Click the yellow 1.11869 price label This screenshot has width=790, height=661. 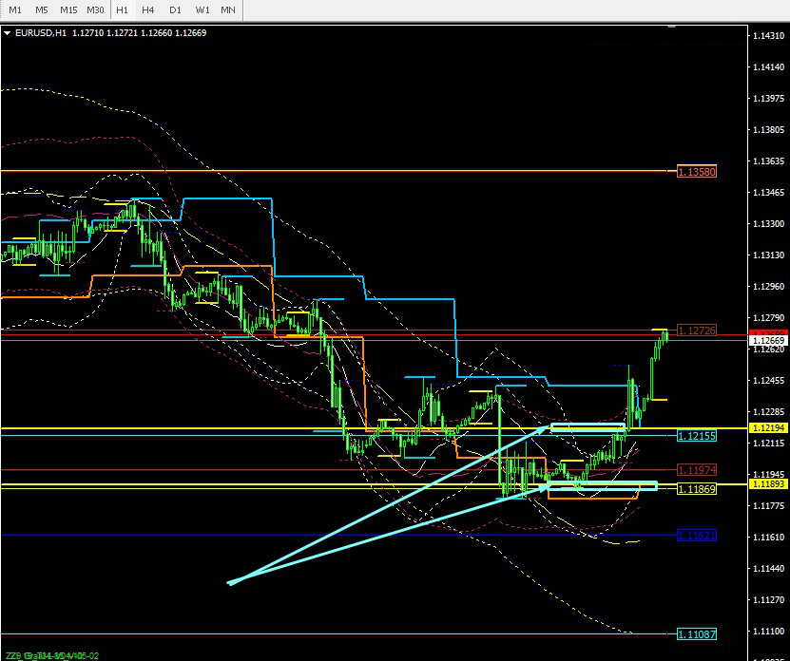pyautogui.click(x=697, y=489)
